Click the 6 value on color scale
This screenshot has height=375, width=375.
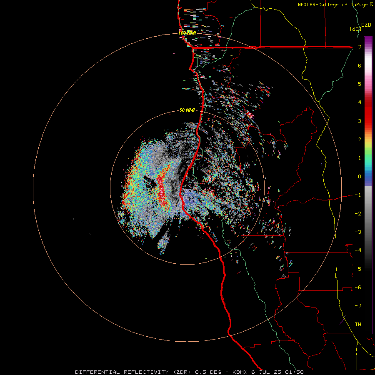(x=360, y=65)
